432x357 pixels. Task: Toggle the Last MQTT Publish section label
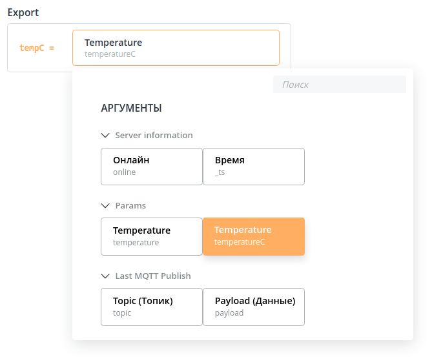[x=153, y=276]
